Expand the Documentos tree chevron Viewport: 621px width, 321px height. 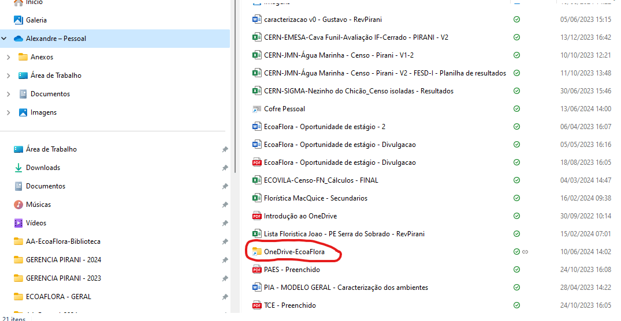[8, 94]
